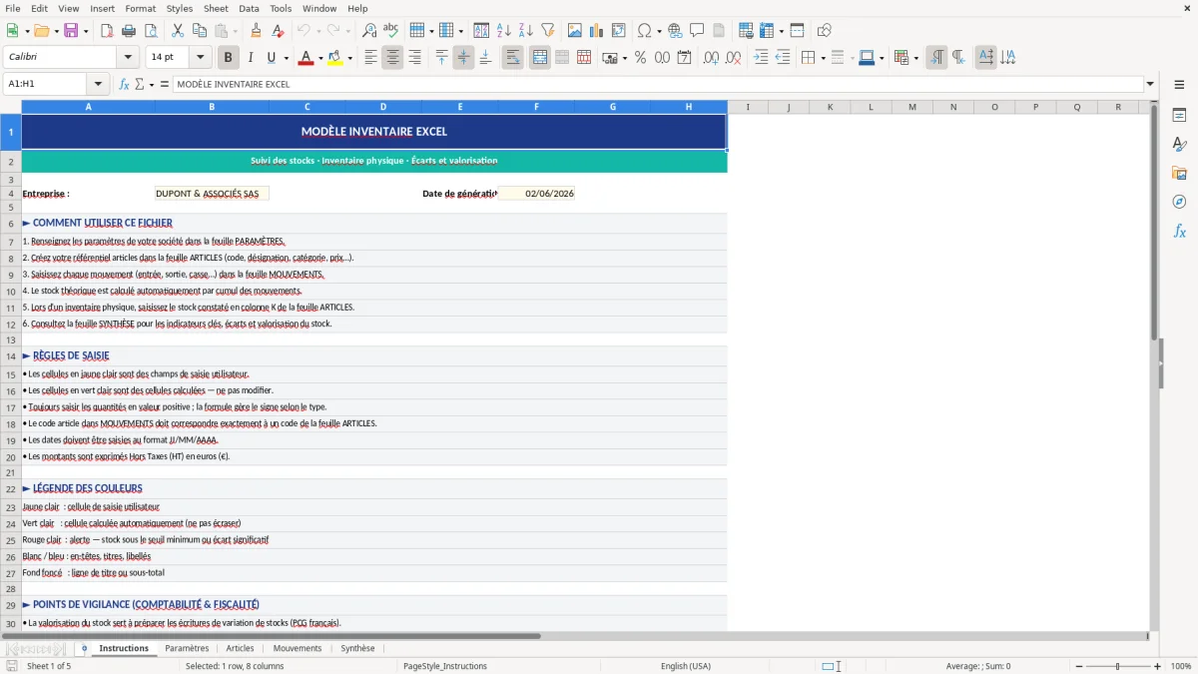Format as percent

click(640, 58)
